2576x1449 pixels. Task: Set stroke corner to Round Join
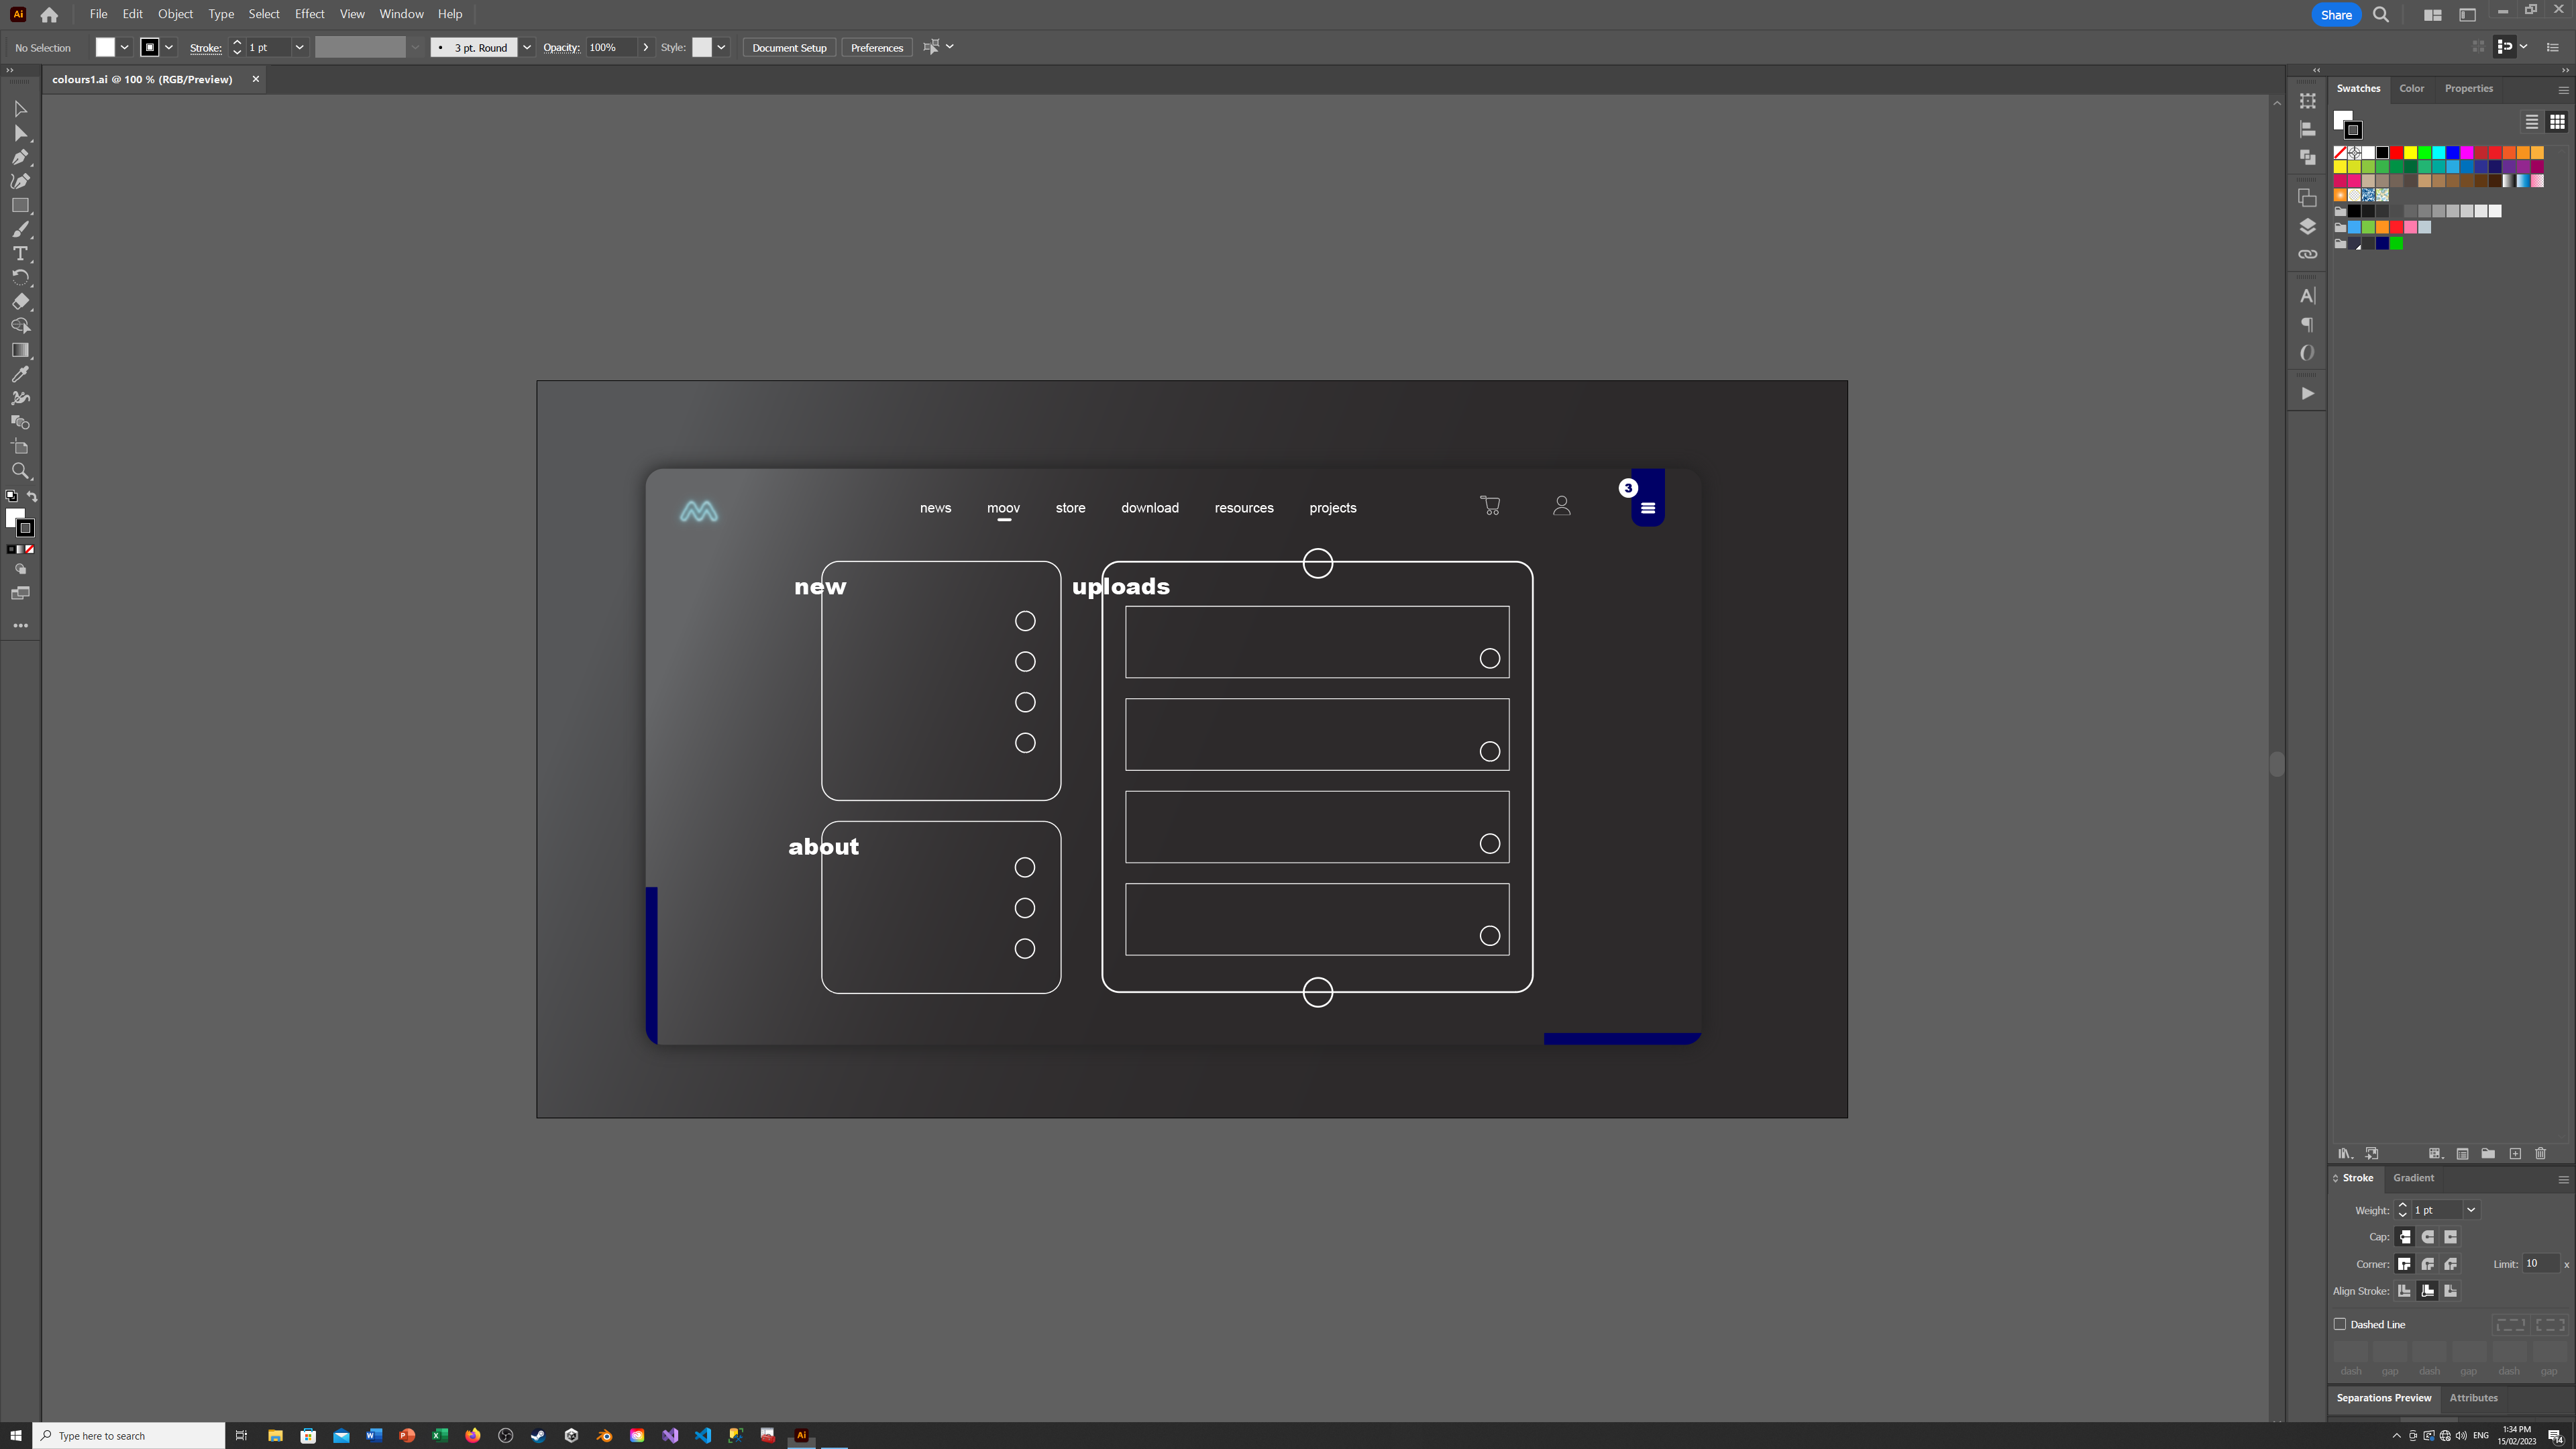coord(2428,1264)
